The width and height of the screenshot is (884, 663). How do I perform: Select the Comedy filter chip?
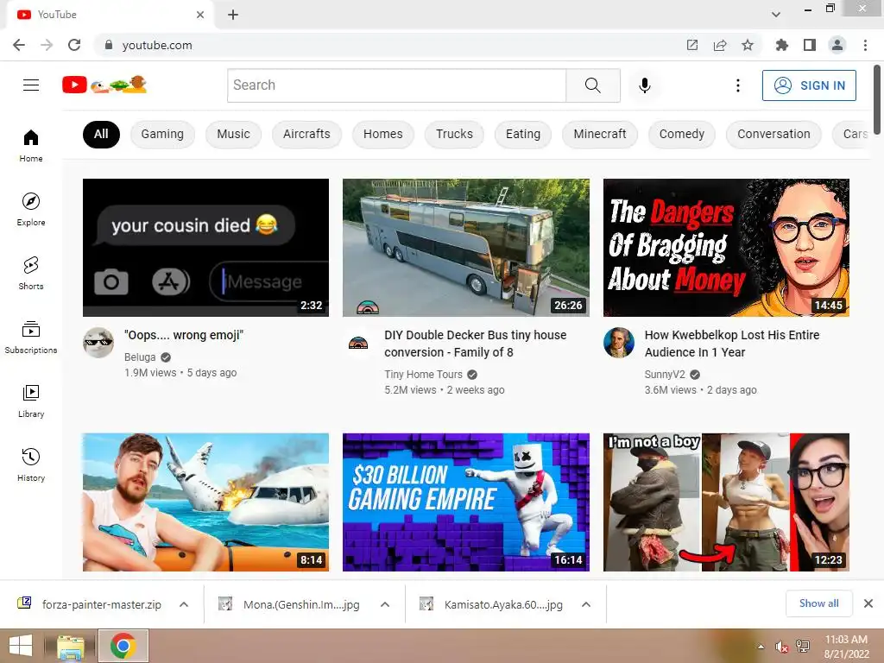point(682,134)
